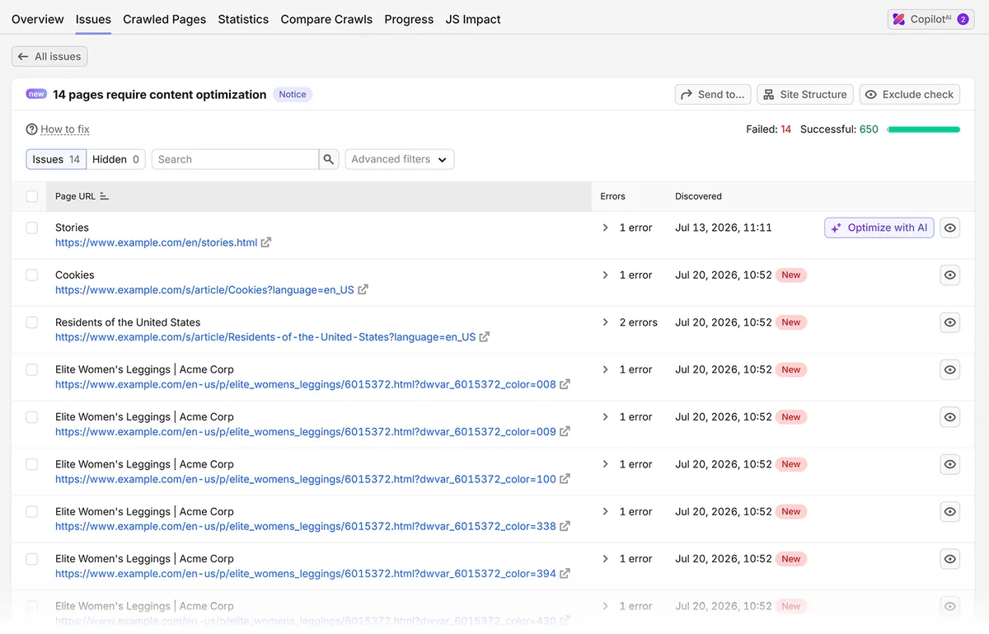Image resolution: width=989 pixels, height=634 pixels.
Task: Open external link icon for color=009 URL
Action: (x=565, y=432)
